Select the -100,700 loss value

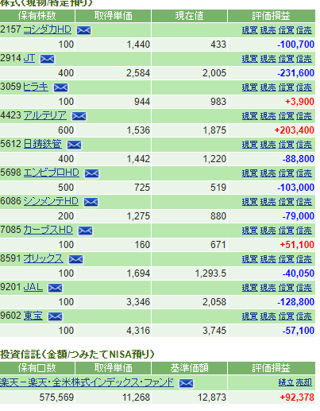pyautogui.click(x=295, y=45)
